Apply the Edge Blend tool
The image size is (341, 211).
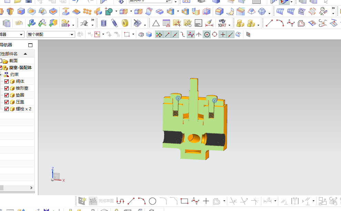click(x=219, y=11)
